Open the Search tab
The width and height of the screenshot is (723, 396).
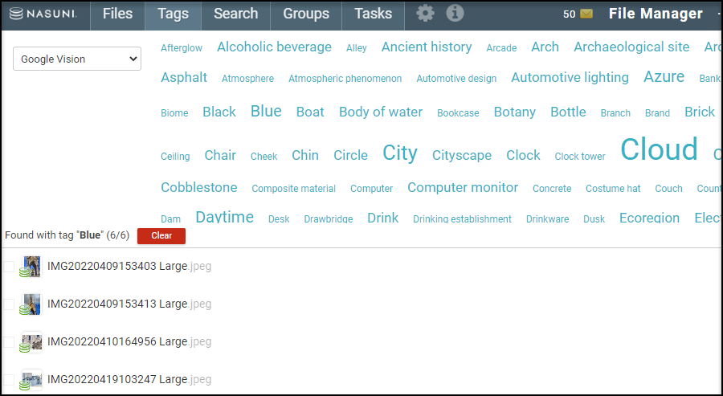tap(235, 14)
